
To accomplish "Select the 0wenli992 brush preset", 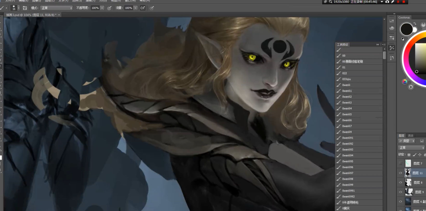I will (359, 197).
